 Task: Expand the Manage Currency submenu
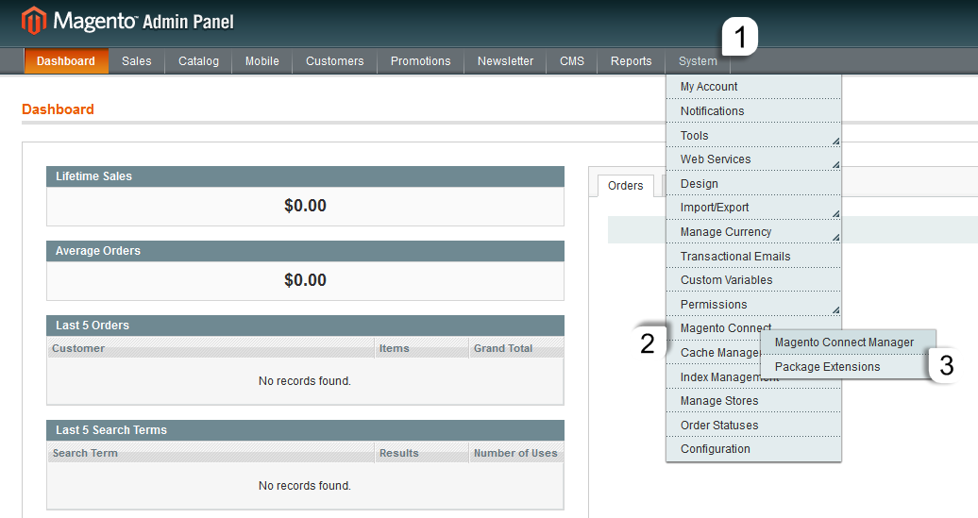(x=753, y=232)
